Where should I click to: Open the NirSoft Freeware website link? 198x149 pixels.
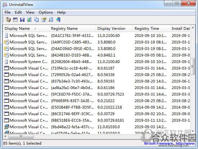coord(170,144)
